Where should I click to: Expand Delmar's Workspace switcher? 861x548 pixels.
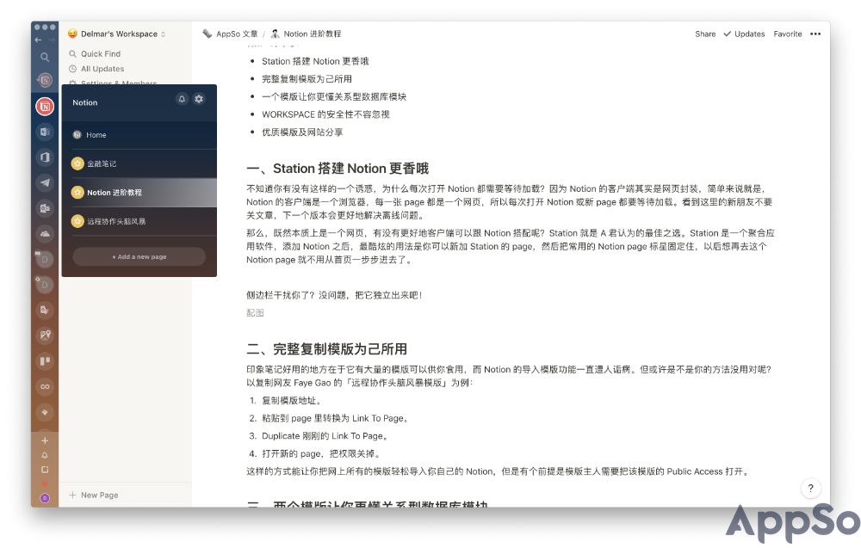[116, 34]
